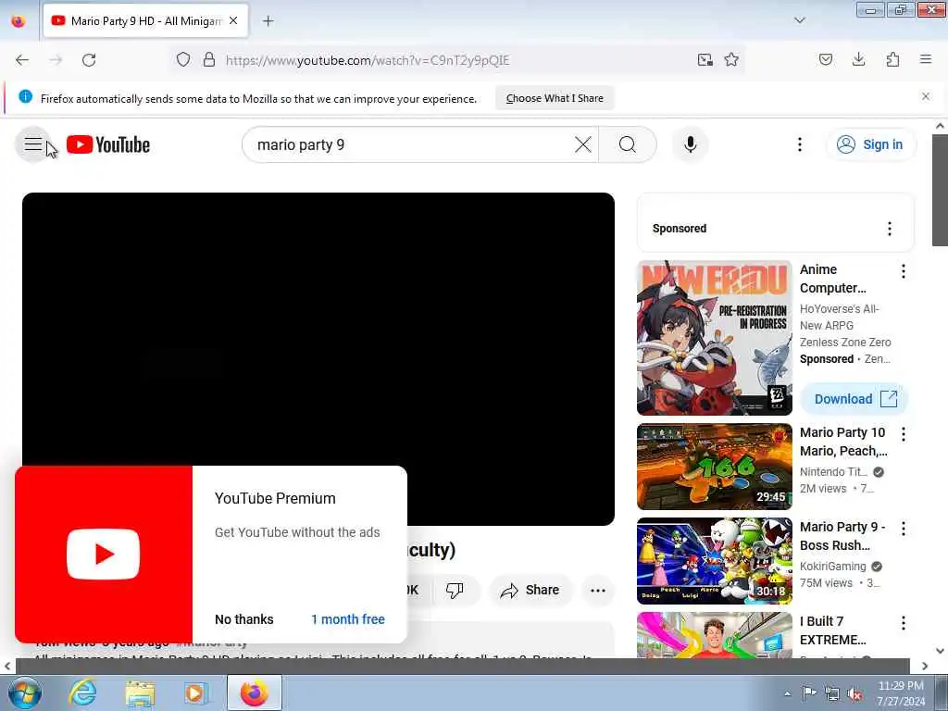Expand the list all tabs chevron

click(799, 21)
